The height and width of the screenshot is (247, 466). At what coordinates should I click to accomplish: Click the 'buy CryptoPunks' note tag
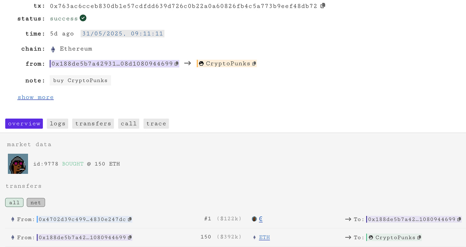tap(80, 81)
